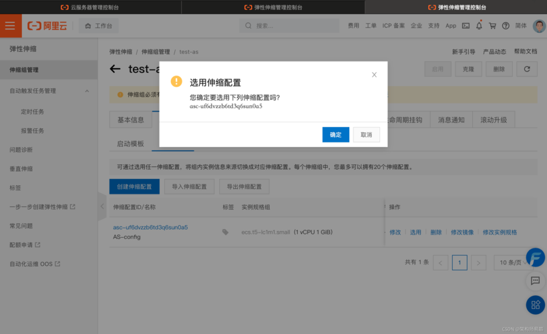
Task: Click 选用 in the AS-config row
Action: point(415,232)
